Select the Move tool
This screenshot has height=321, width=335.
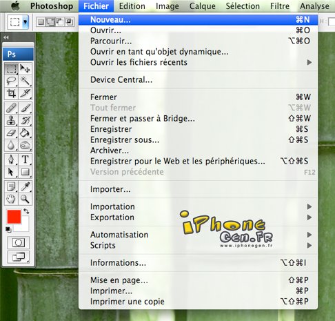click(25, 69)
